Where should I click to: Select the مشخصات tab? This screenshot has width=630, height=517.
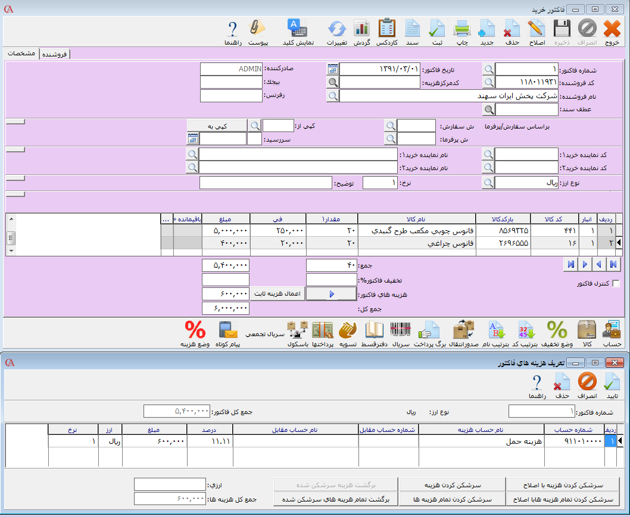tap(21, 54)
